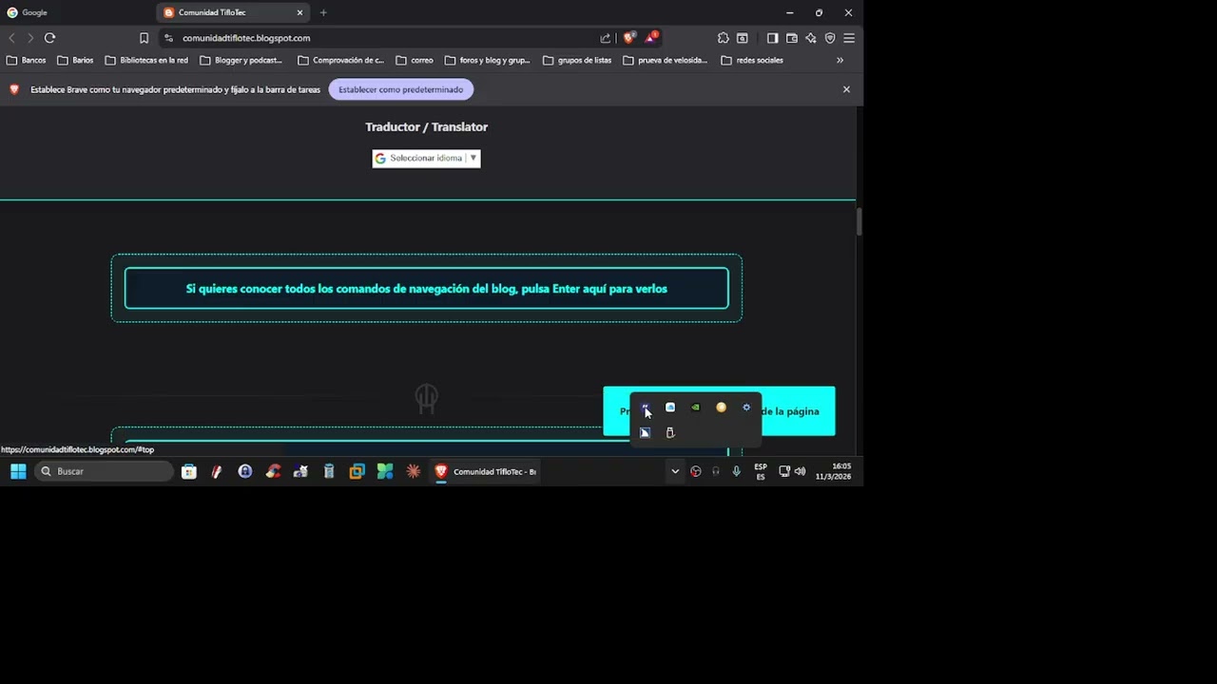The width and height of the screenshot is (1217, 684).
Task: Open the extensions puzzle icon
Action: 723,38
